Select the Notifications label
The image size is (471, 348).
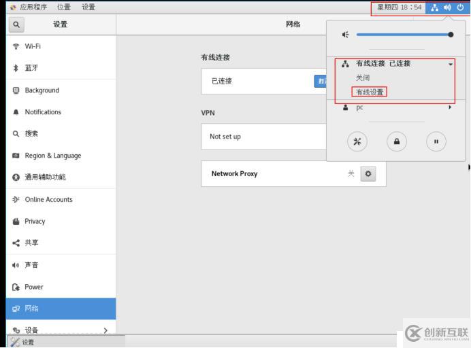tap(43, 112)
